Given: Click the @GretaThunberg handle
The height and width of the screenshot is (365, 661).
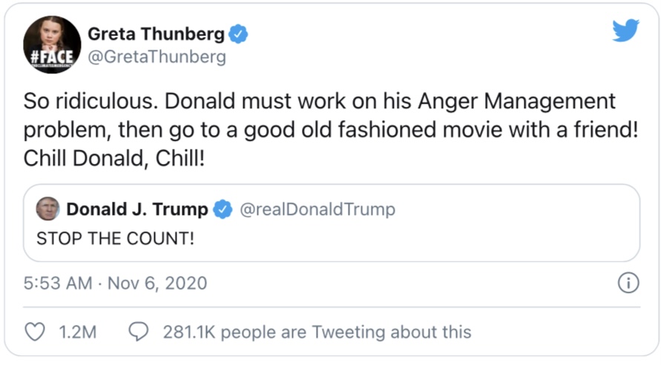Looking at the screenshot, I should tap(157, 57).
